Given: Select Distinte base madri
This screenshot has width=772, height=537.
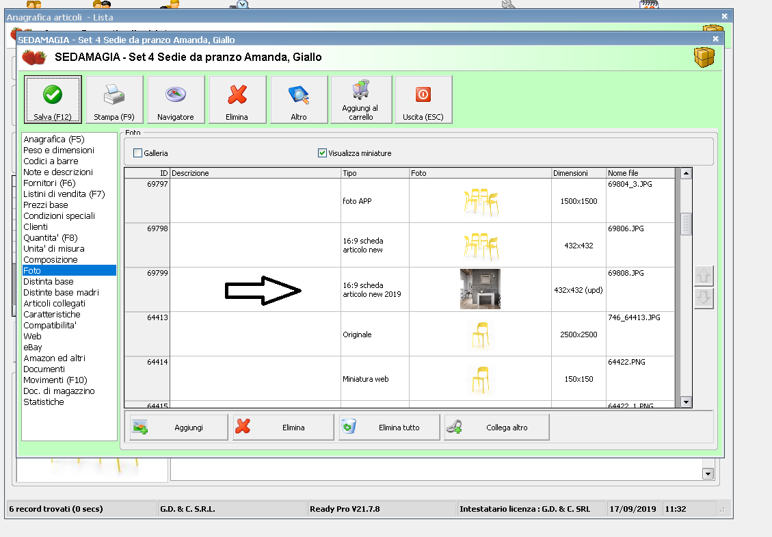Looking at the screenshot, I should coord(61,292).
